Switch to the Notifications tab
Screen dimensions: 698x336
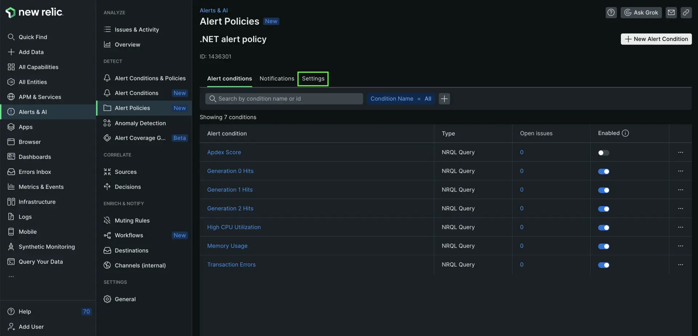click(x=277, y=78)
